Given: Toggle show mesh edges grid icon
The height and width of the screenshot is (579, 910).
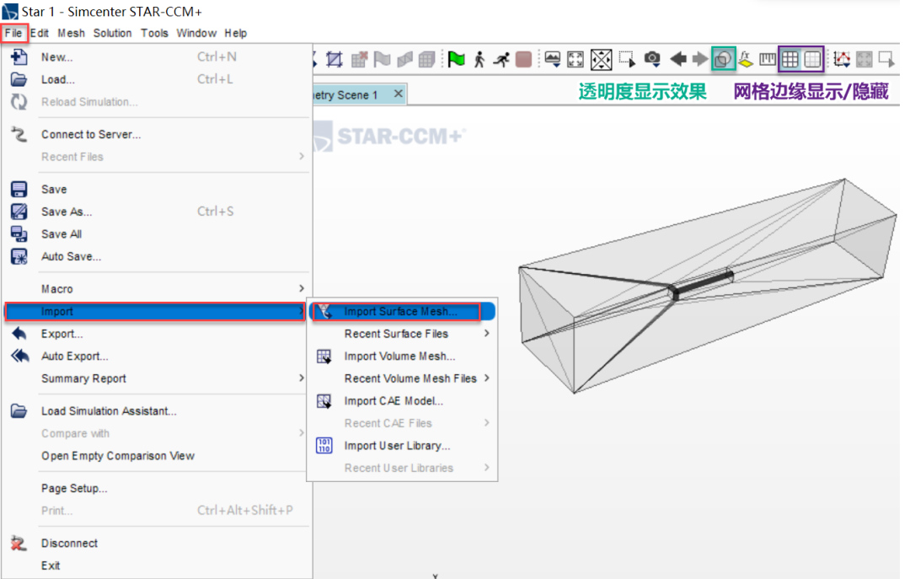Looking at the screenshot, I should coord(790,59).
